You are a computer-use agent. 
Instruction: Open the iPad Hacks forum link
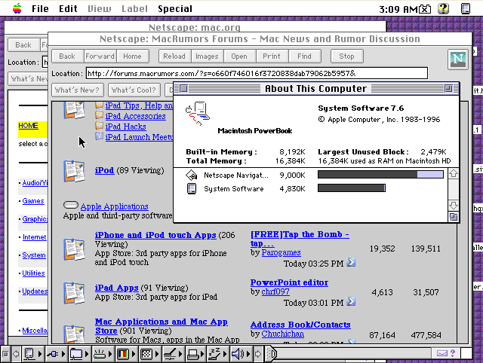pos(126,127)
